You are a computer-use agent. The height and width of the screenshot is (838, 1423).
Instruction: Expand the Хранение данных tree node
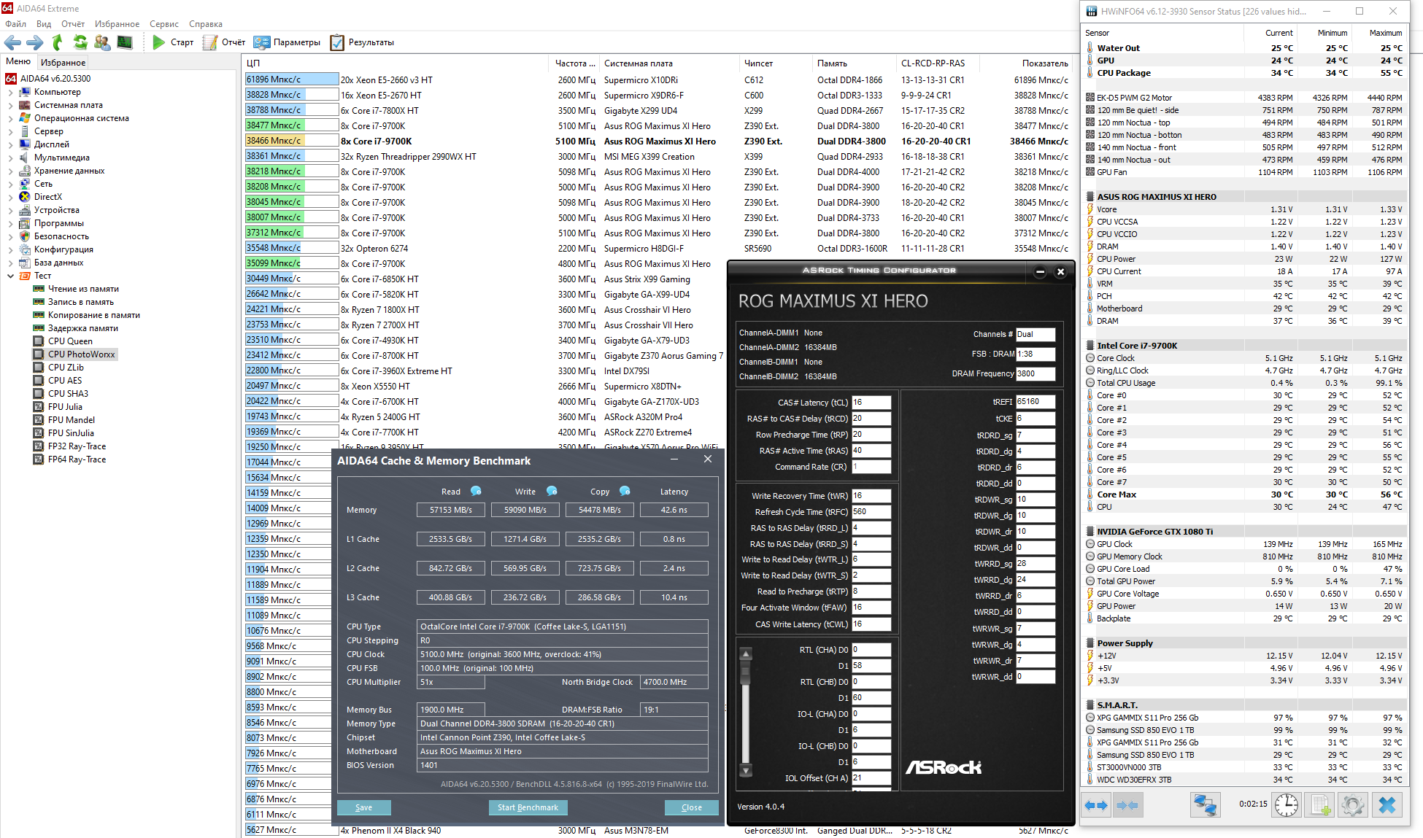point(10,171)
